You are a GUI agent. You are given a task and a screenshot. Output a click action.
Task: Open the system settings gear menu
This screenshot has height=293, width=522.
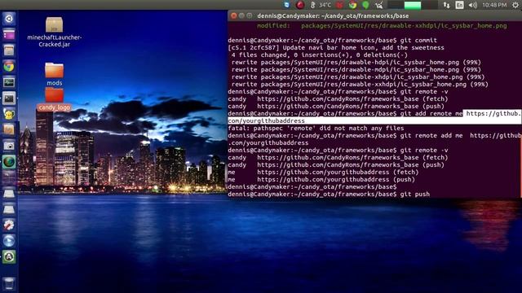tap(515, 5)
